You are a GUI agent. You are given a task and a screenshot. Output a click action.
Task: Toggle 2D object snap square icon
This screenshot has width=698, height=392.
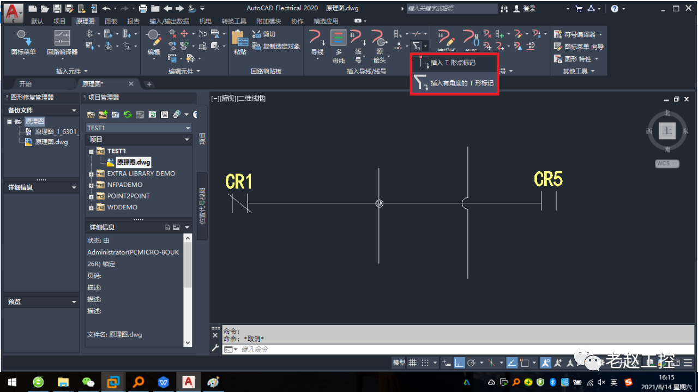(525, 363)
